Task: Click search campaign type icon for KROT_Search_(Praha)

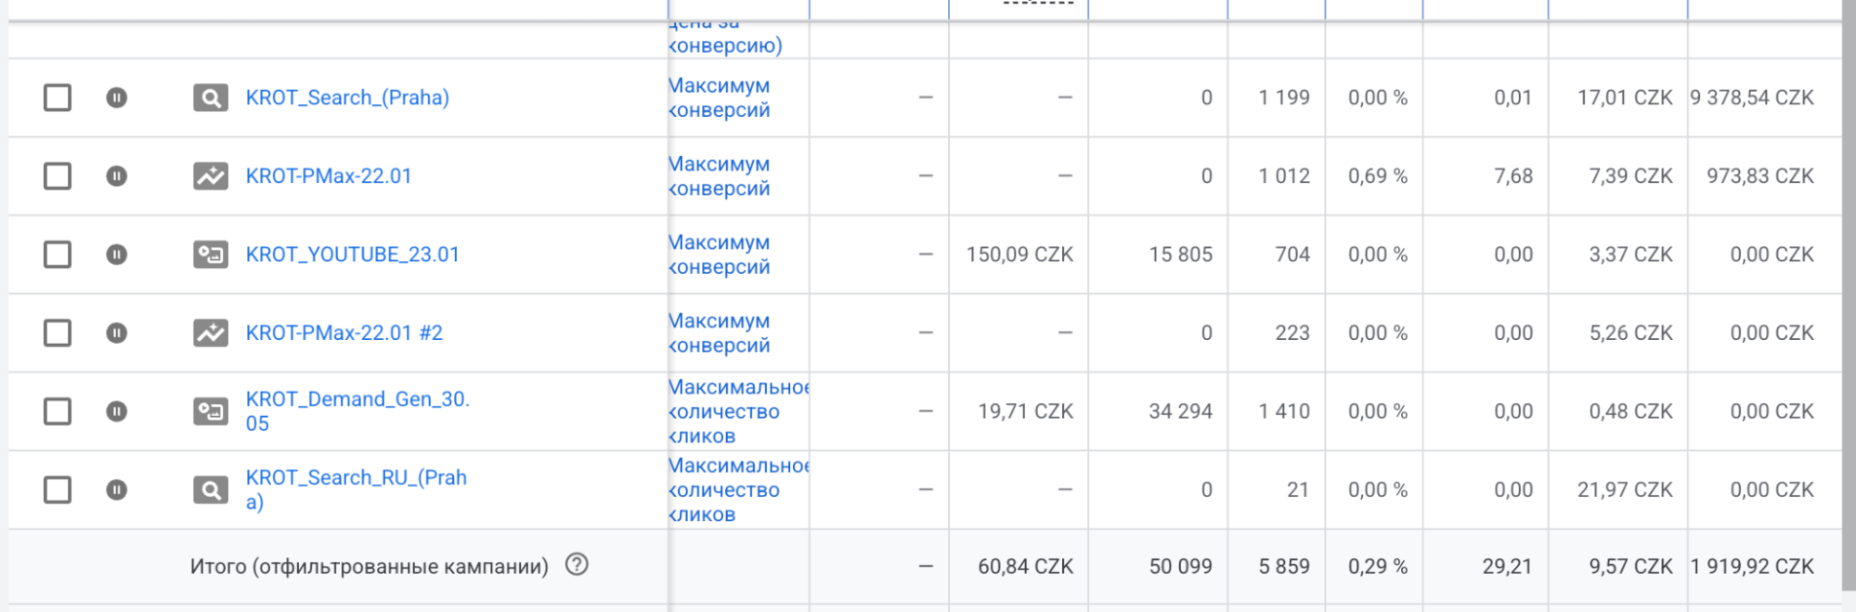Action: tap(211, 98)
